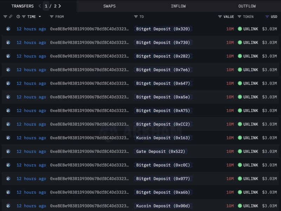
Task: Open the USD filter dropdown
Action: [267, 16]
